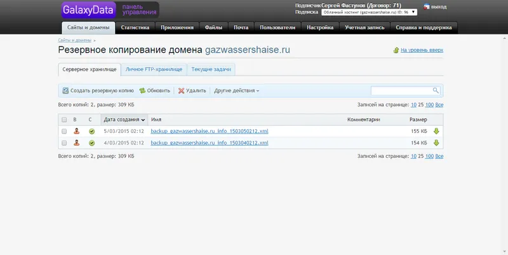Image resolution: width=508 pixels, height=255 pixels.
Task: Show 10 records per page (bottom pager)
Action: point(413,156)
